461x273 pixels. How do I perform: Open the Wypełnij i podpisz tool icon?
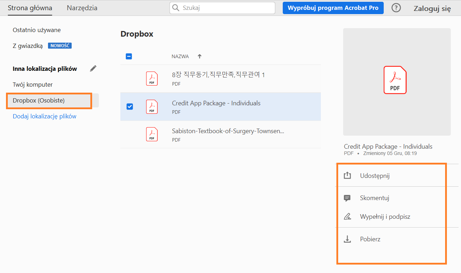pyautogui.click(x=347, y=216)
